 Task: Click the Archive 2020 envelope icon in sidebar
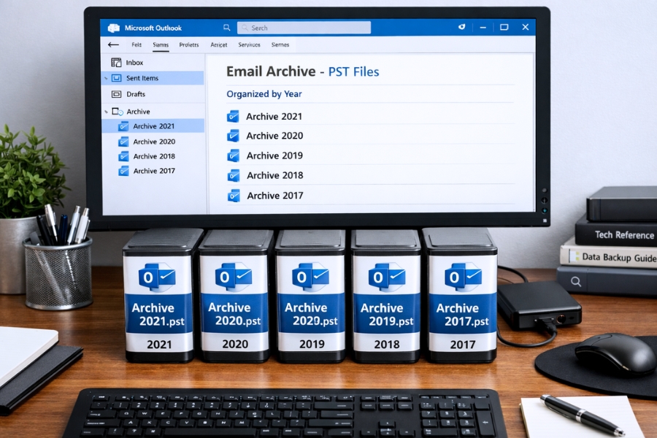[x=123, y=142]
